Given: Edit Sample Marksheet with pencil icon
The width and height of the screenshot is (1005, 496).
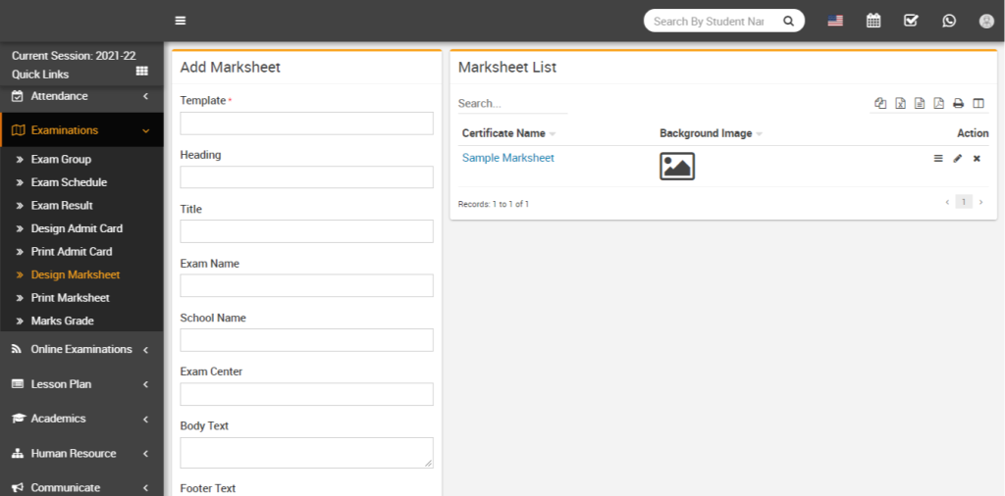Looking at the screenshot, I should (958, 159).
